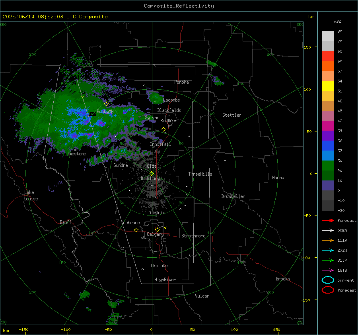
Task: Click the Stettler label
Action: 232,115
